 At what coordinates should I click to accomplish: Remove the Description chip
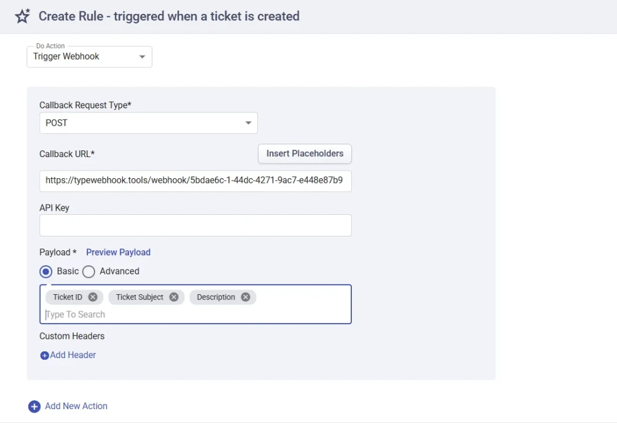coord(245,297)
